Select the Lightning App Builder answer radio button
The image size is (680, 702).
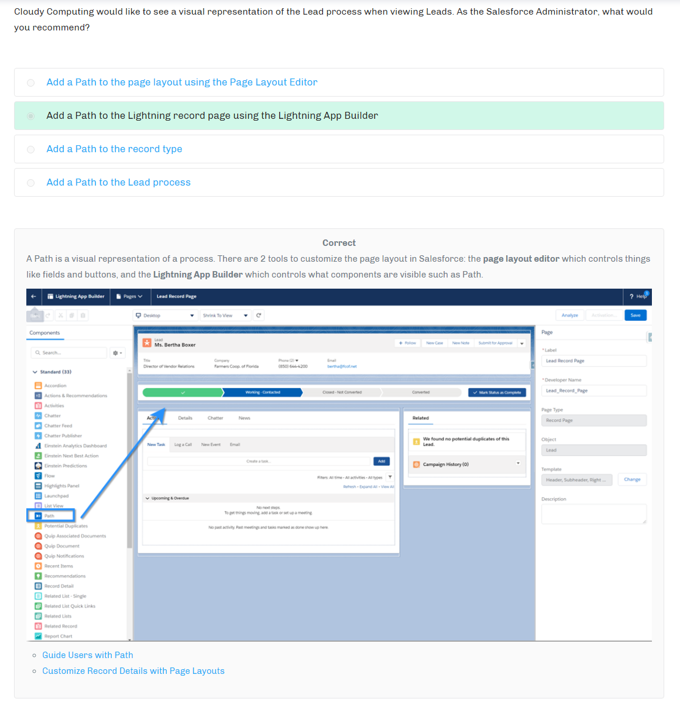tap(31, 117)
